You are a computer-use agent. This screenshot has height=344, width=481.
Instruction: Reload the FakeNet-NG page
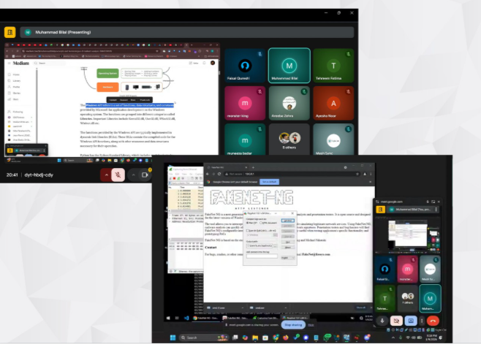(x=219, y=174)
